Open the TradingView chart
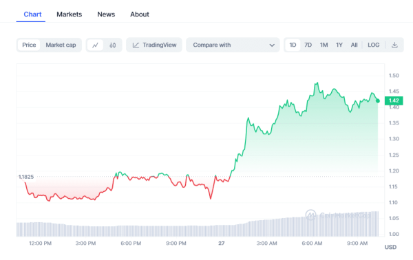Image resolution: width=413 pixels, height=260 pixels. point(154,45)
